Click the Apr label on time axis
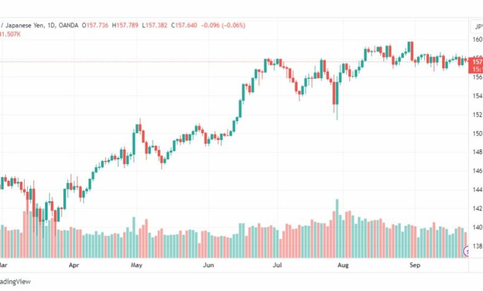 click(x=74, y=265)
